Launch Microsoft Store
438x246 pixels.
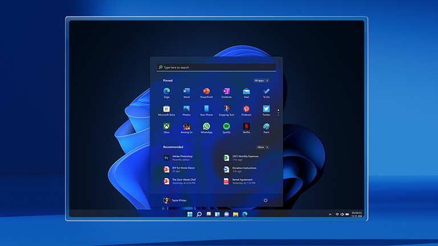pos(167,110)
